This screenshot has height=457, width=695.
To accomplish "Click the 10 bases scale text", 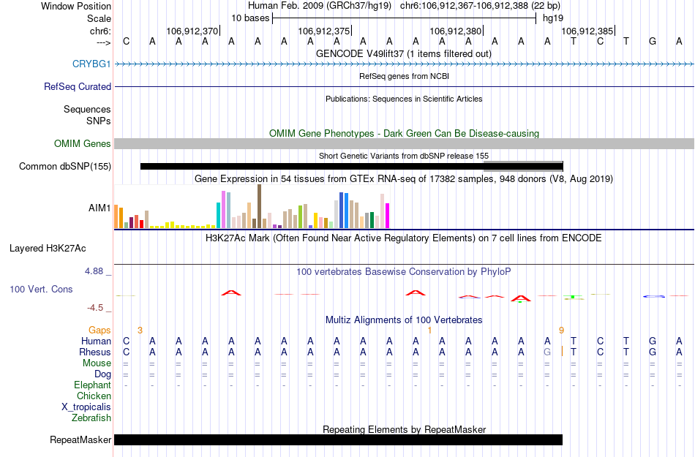I will 250,18.
